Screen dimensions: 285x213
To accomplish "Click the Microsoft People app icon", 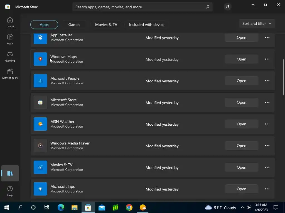I will tap(40, 81).
